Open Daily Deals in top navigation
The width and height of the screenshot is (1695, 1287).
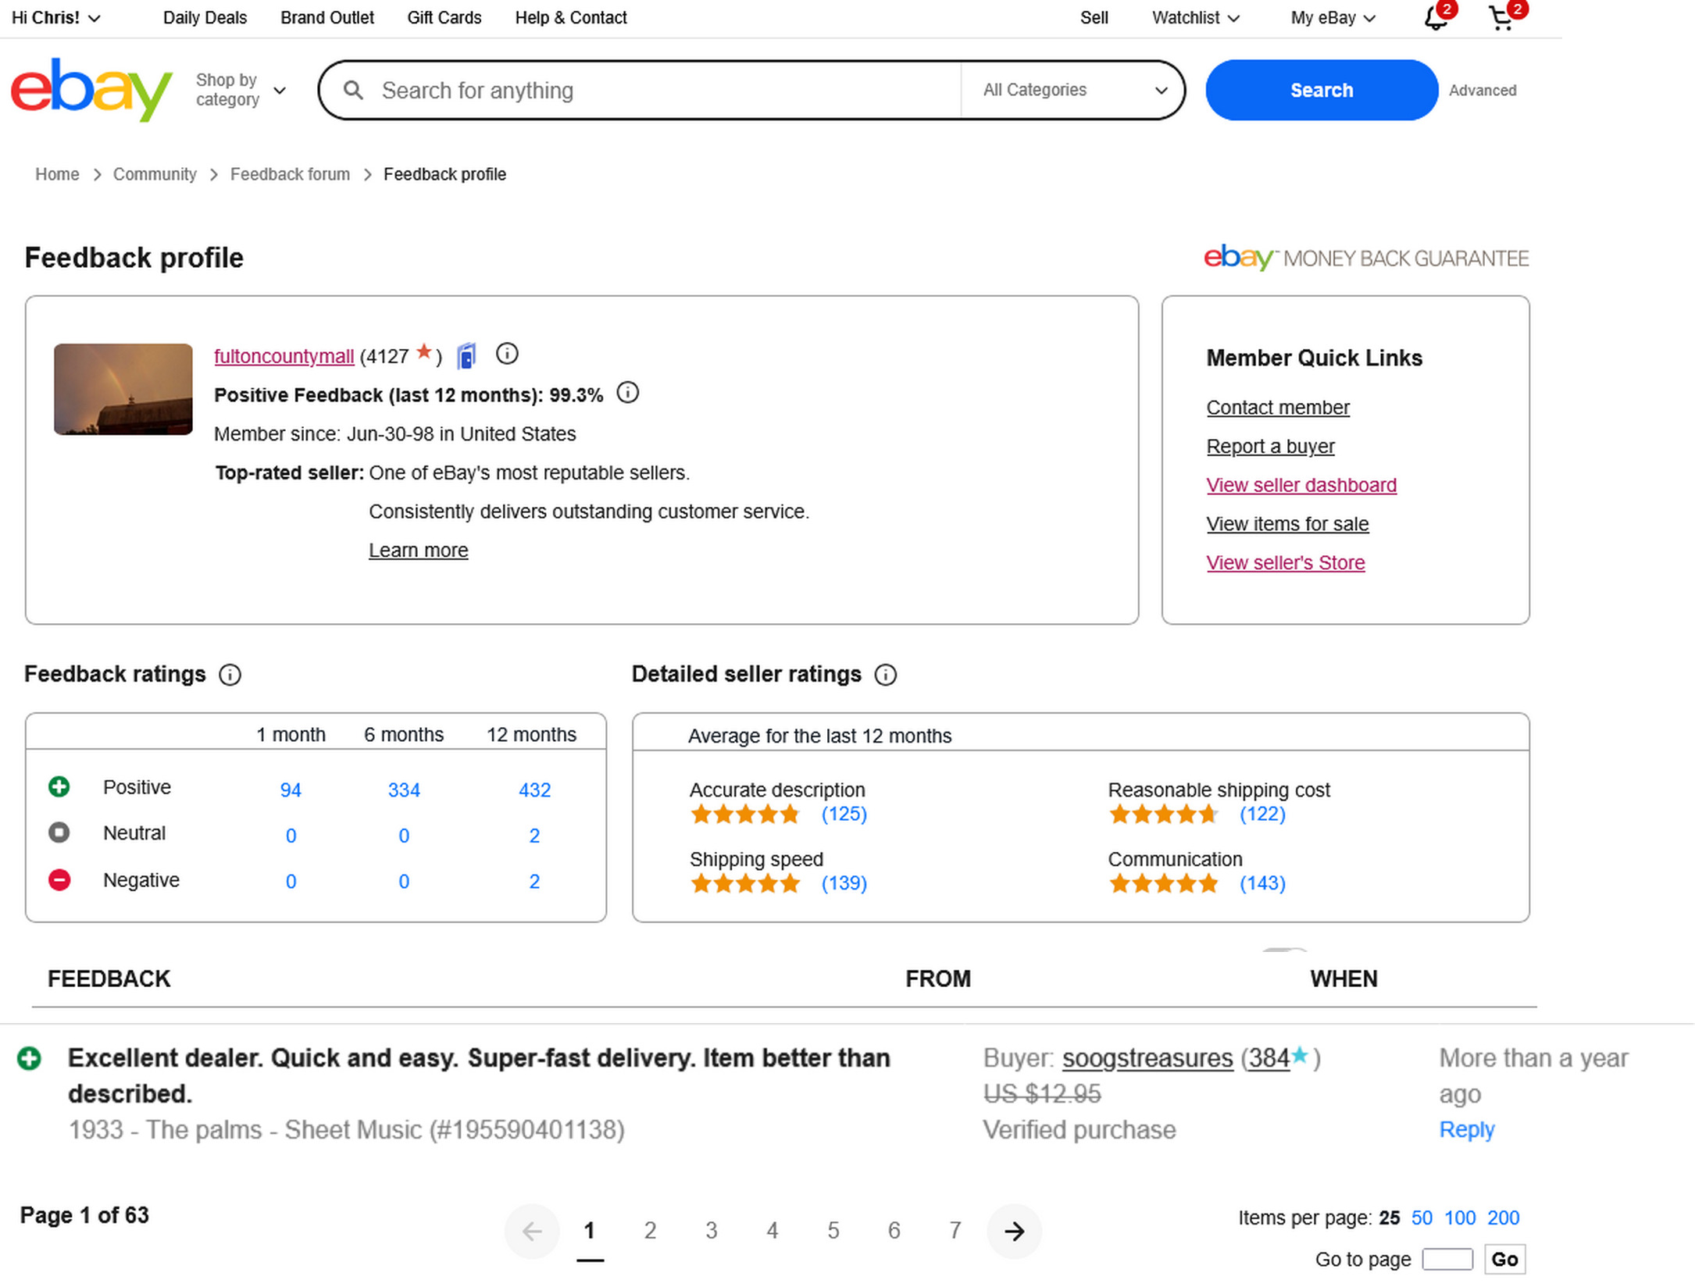click(205, 18)
